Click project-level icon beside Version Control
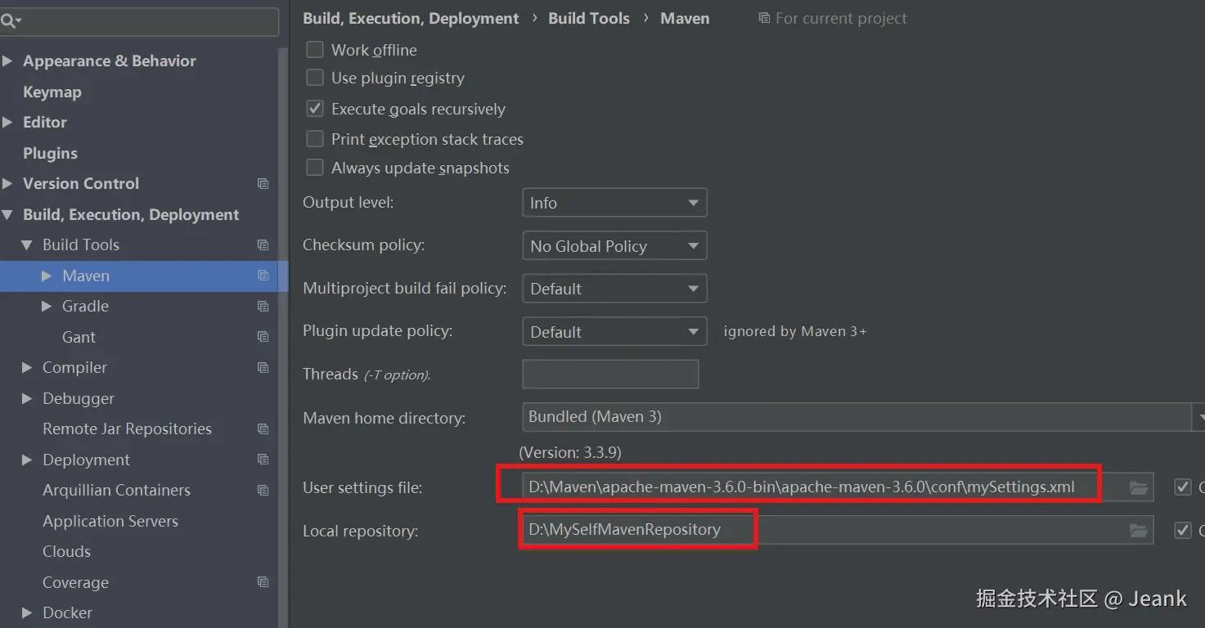 pyautogui.click(x=263, y=184)
